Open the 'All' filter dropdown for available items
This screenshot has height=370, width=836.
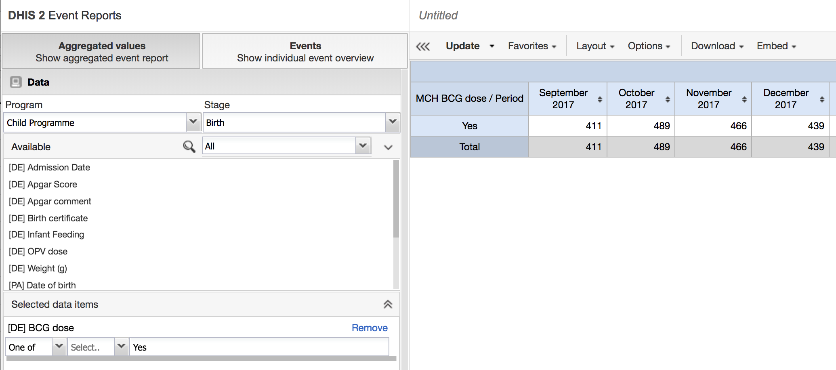[363, 146]
